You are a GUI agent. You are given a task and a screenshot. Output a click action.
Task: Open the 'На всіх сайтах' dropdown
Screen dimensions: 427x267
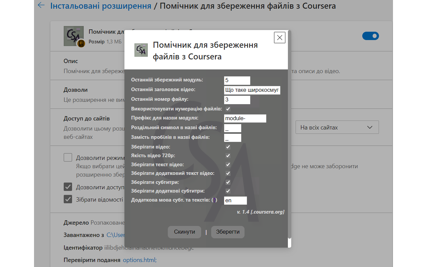(x=337, y=127)
